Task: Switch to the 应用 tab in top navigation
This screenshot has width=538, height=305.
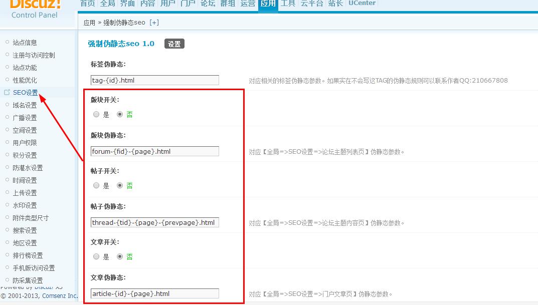Action: coord(268,4)
